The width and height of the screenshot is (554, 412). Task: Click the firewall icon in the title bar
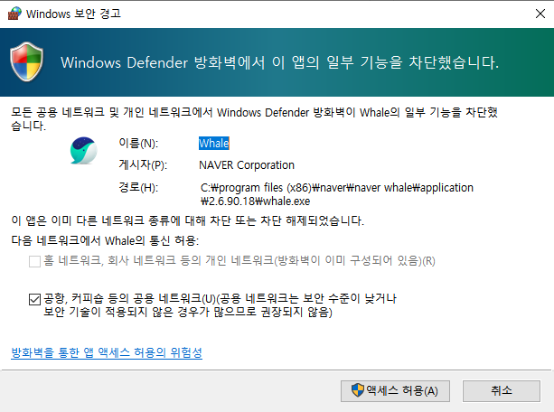(14, 14)
